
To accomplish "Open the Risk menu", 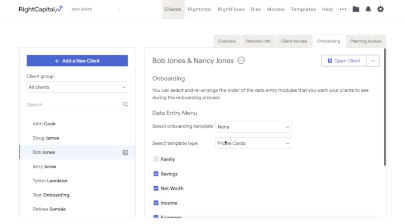I will 256,9.
